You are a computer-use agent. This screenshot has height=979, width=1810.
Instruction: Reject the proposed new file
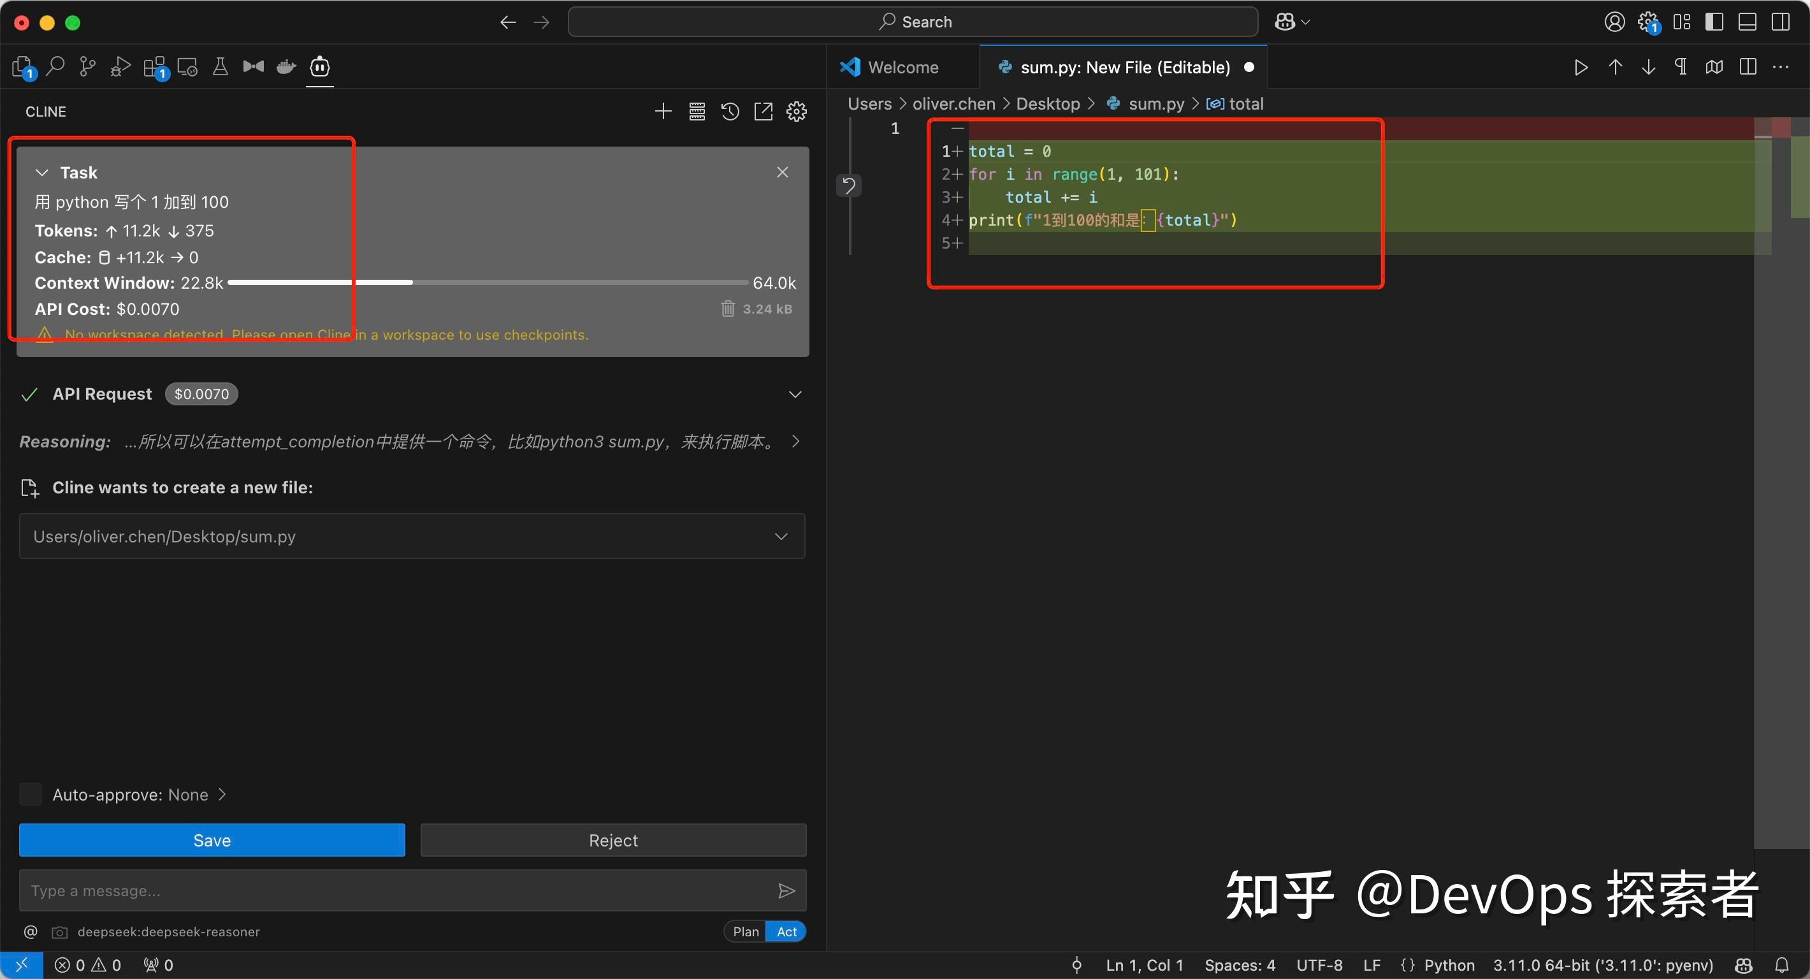pos(612,840)
